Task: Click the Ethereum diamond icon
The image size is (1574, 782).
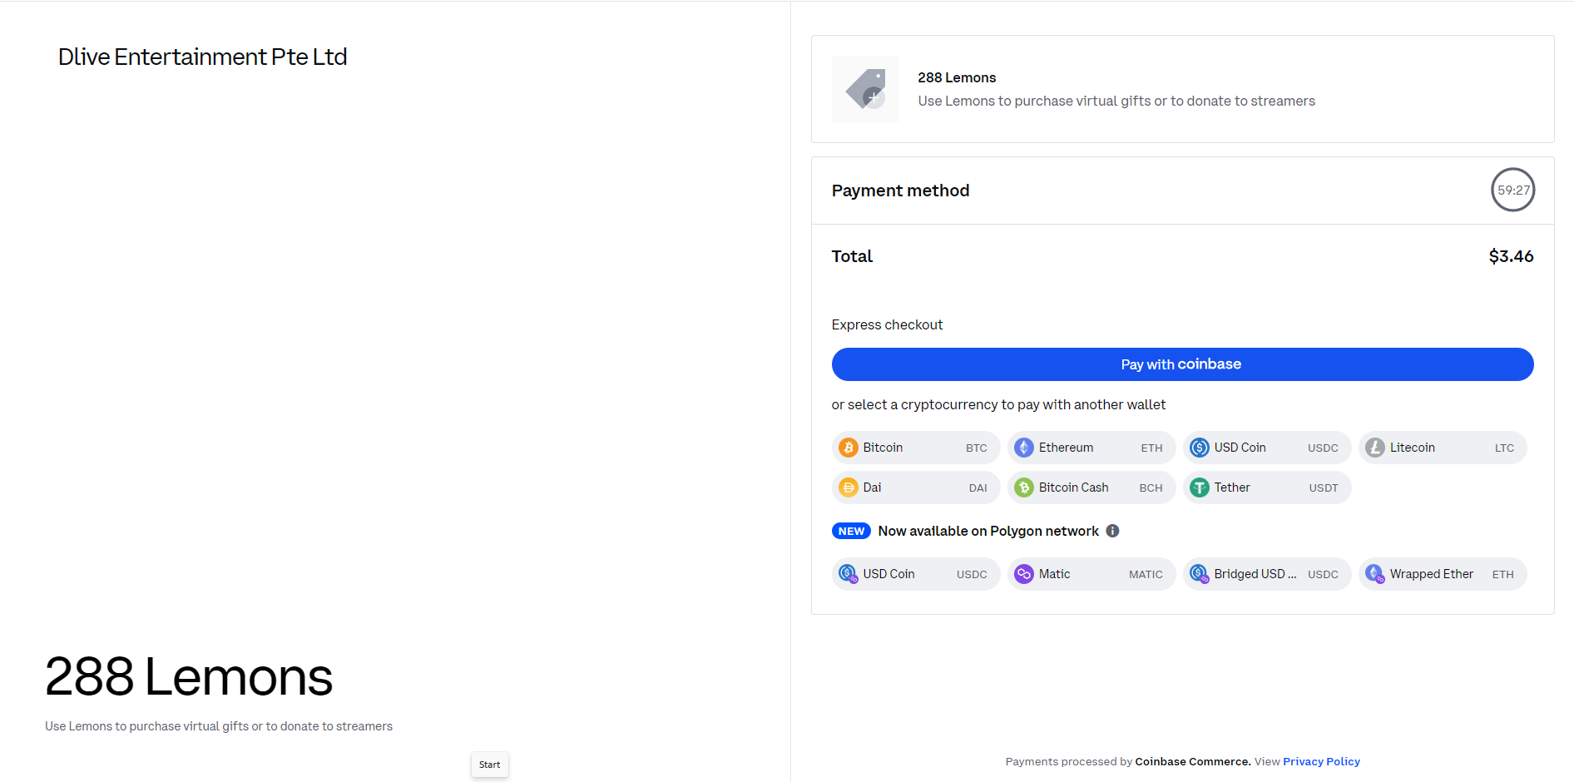Action: click(x=1024, y=448)
